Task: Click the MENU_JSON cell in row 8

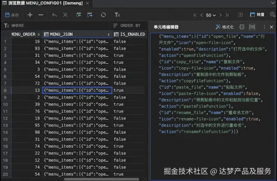Action: tap(77, 90)
